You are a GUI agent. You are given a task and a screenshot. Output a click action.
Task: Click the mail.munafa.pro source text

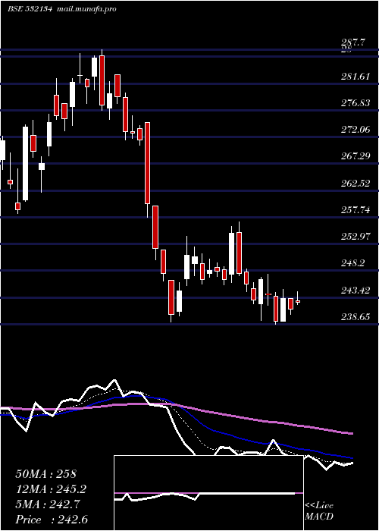(x=86, y=9)
